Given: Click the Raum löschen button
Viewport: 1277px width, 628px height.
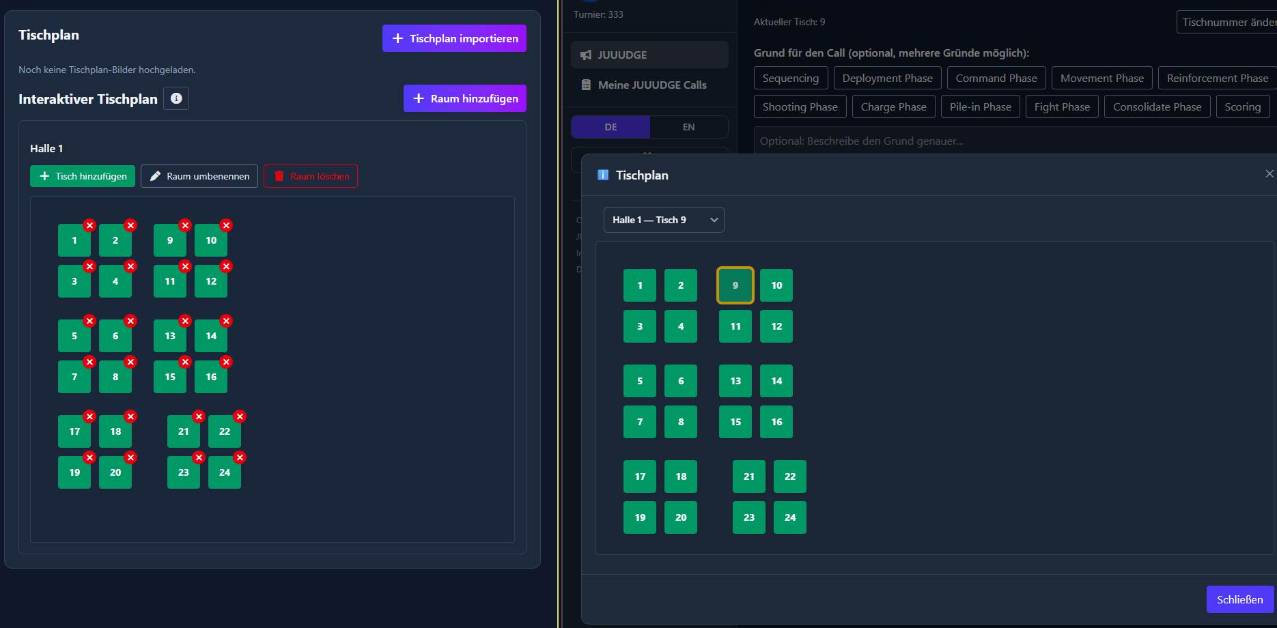Looking at the screenshot, I should 311,176.
